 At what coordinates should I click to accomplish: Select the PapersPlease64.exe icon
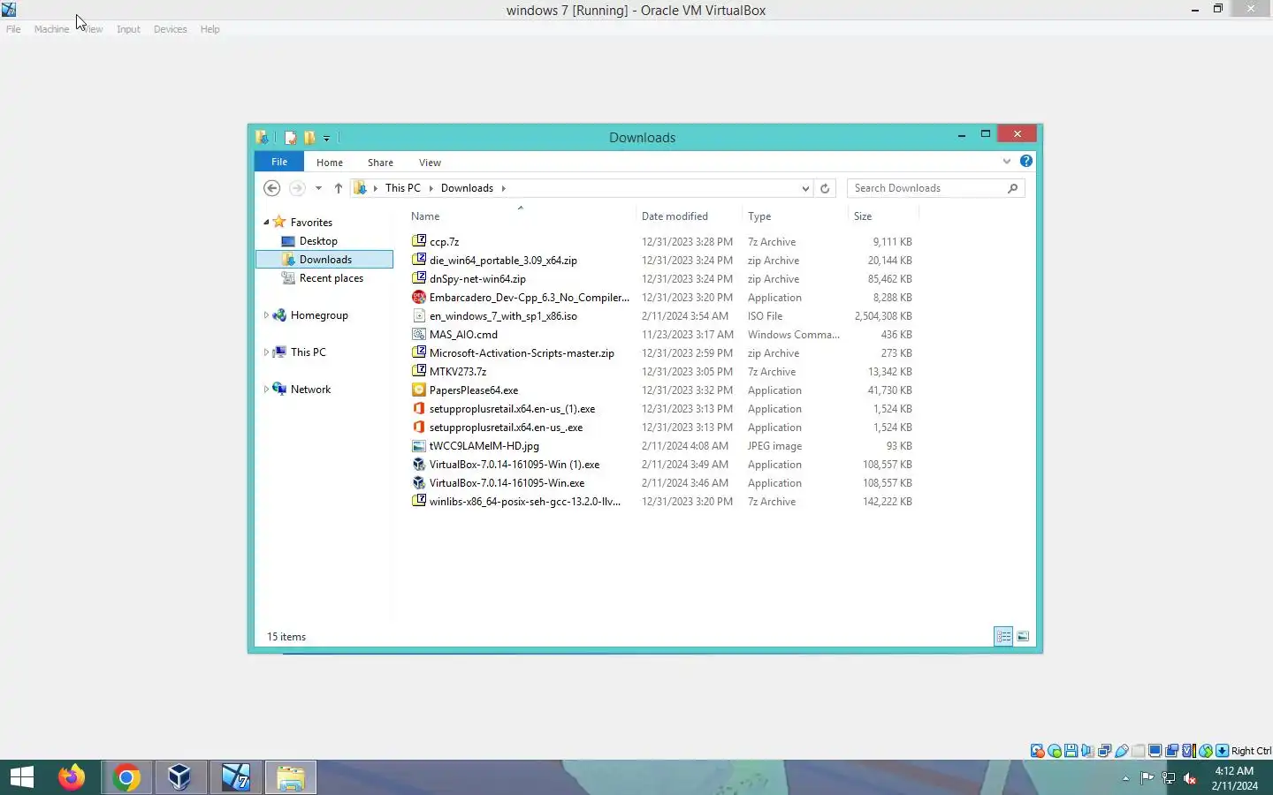(x=419, y=390)
